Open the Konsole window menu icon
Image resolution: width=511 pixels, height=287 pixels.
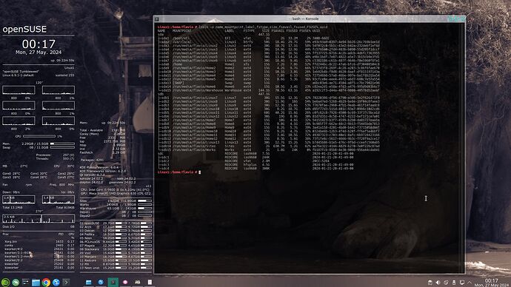pos(157,19)
